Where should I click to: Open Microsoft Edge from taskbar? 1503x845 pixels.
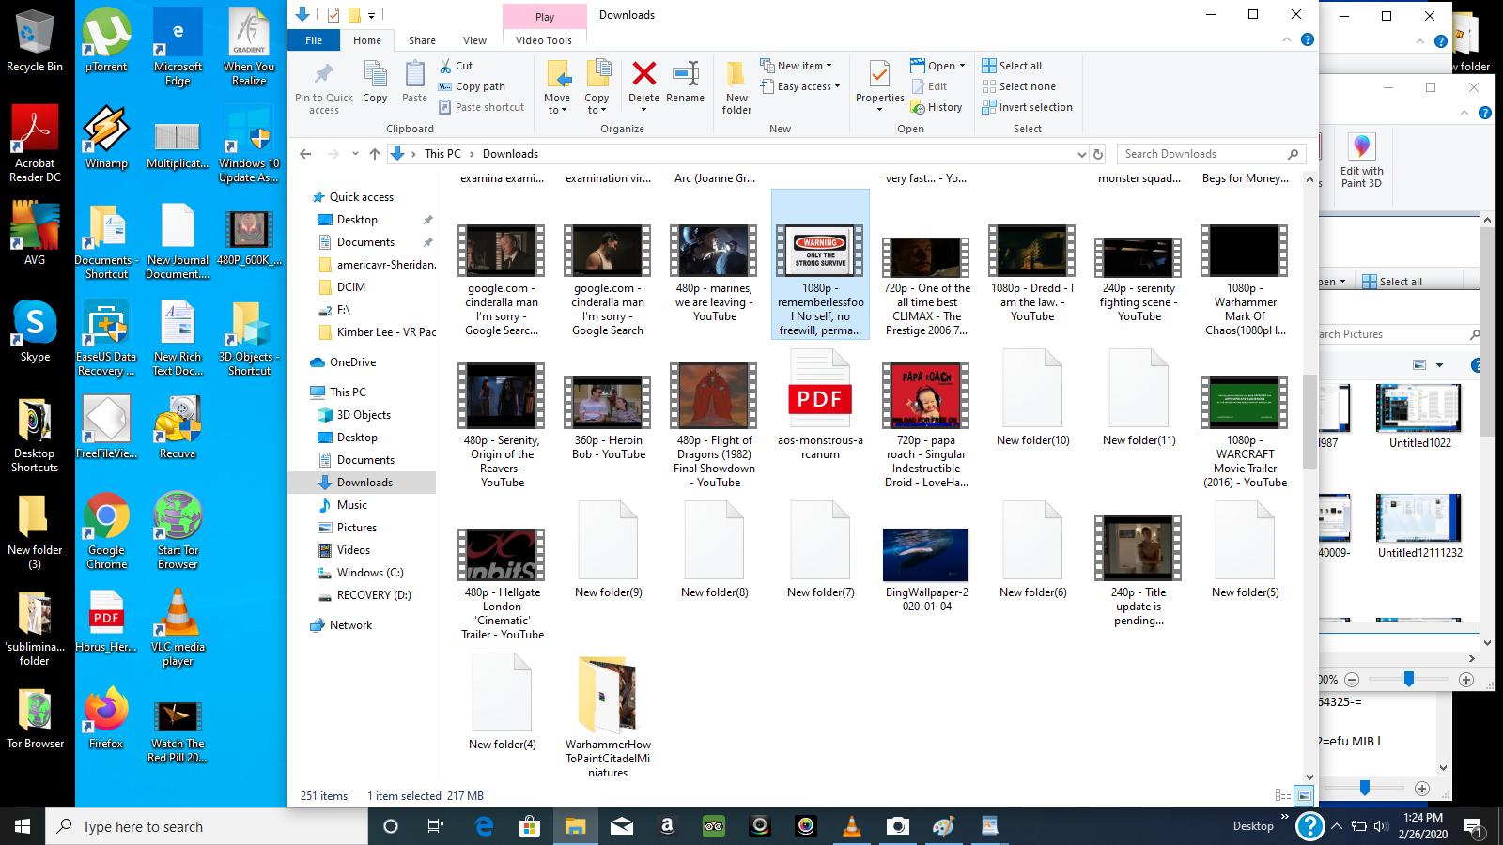[484, 826]
